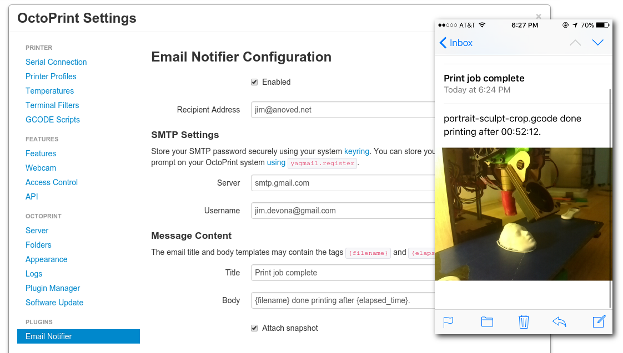Tap the compose new message icon
This screenshot has width=623, height=353.
point(599,321)
